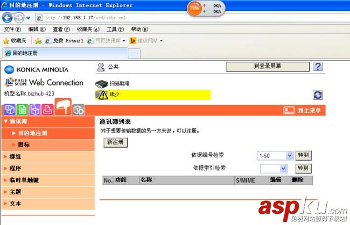The image size is (350, 225).
Task: Open the gray Customize tab icon
Action: pos(79,110)
